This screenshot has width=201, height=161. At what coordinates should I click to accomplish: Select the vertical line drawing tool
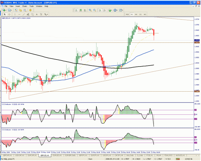[x=15, y=14]
